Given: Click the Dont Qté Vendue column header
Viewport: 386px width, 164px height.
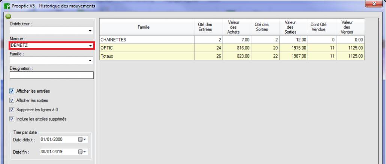Looking at the screenshot, I should pos(322,27).
